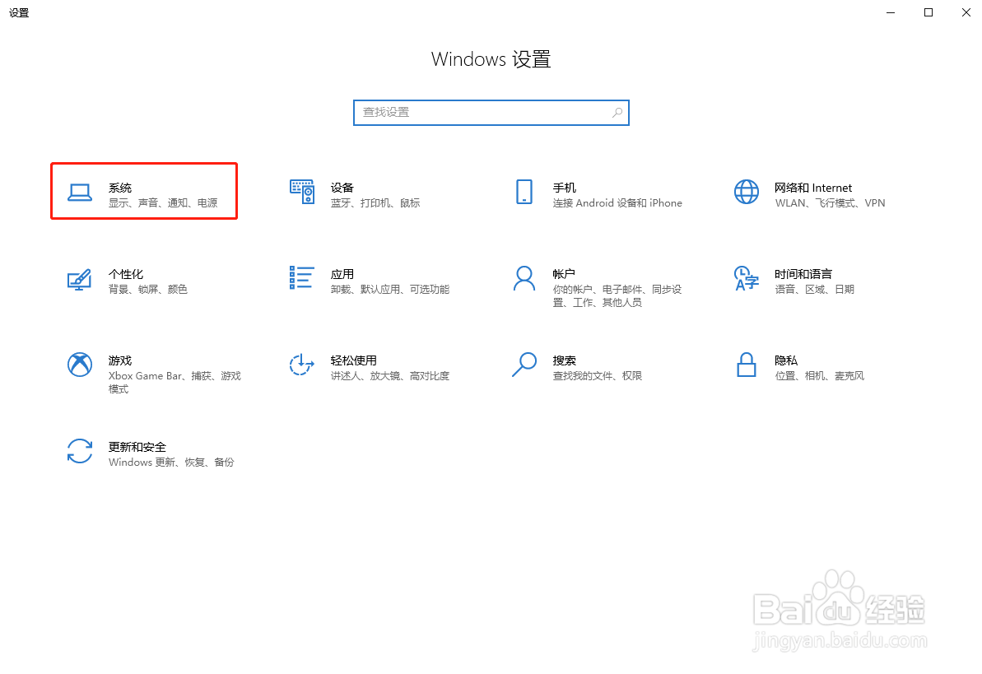
Task: Click the laptop icon for 系统
Action: (x=80, y=193)
